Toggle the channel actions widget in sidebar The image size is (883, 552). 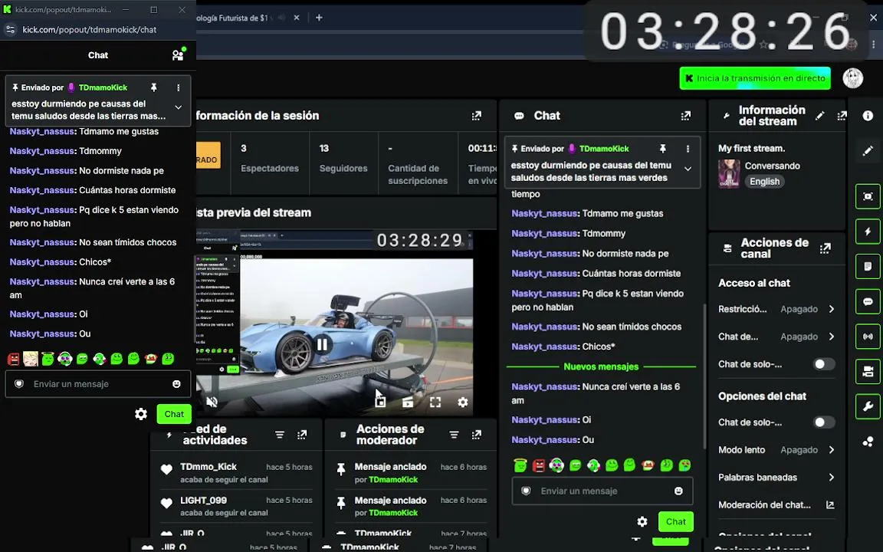tap(868, 371)
